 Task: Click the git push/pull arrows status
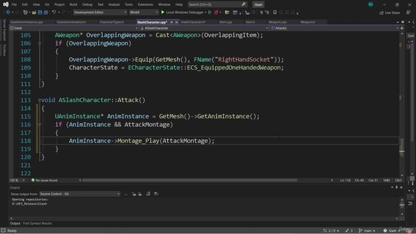click(x=331, y=231)
